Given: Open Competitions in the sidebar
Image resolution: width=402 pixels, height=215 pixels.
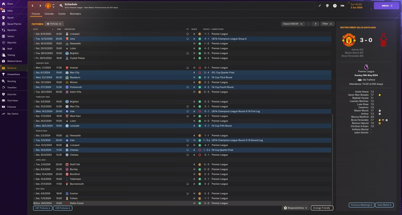Looking at the screenshot, I should point(14,74).
